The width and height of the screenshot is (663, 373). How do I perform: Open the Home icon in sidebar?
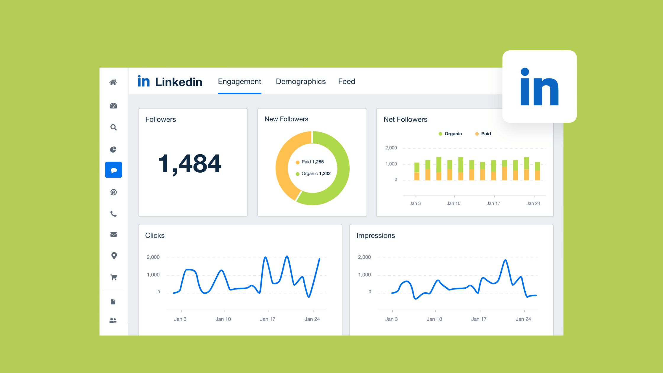(113, 82)
